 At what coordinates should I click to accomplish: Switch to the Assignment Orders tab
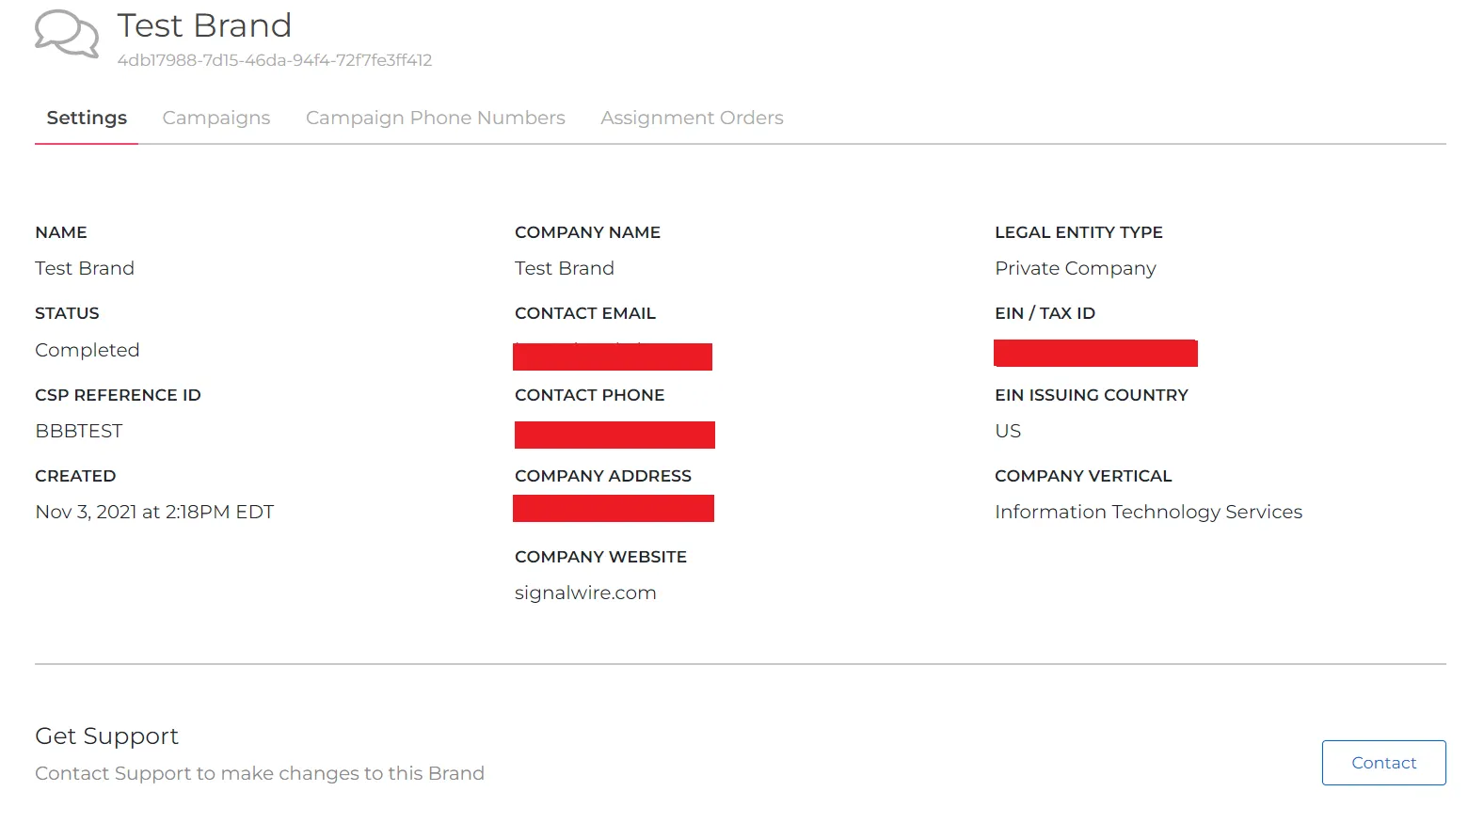(692, 118)
